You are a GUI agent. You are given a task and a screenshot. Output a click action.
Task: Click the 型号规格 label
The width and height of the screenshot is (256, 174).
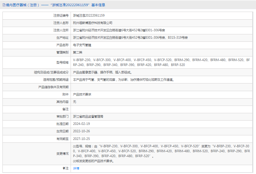point(62,62)
